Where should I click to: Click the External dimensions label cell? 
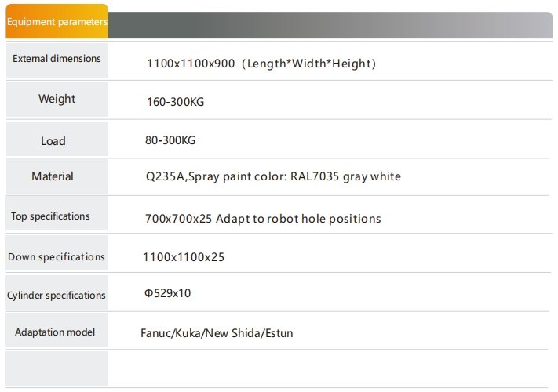pos(57,60)
